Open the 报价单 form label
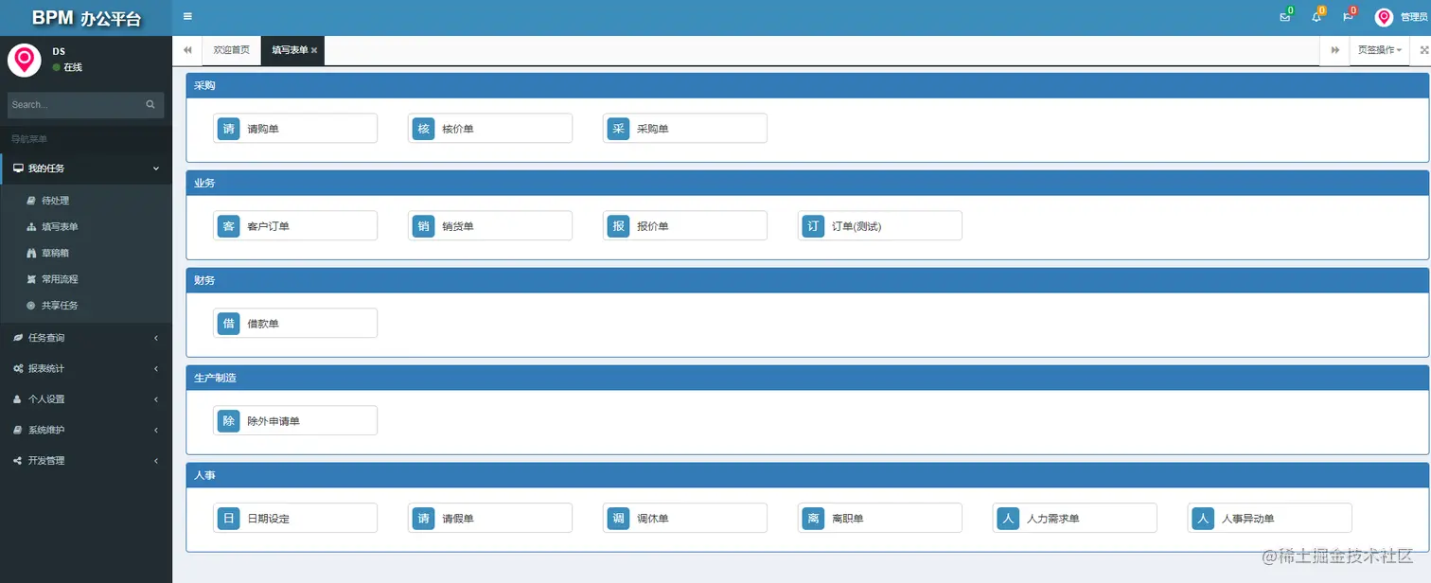The height and width of the screenshot is (583, 1431). tap(653, 226)
